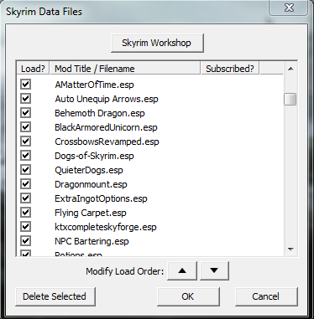This screenshot has height=319, width=314.
Task: Select ktxcompleteskyforge.esp entry
Action: (106, 227)
